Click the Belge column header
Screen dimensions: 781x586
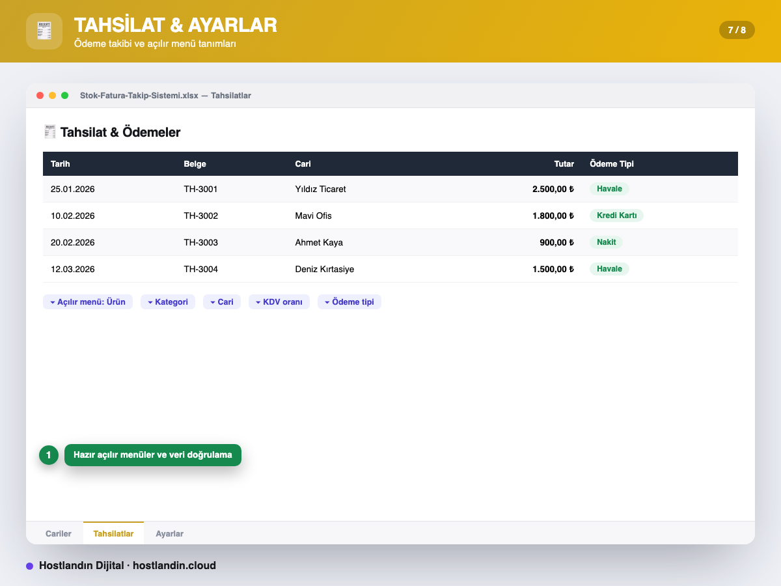tap(195, 164)
